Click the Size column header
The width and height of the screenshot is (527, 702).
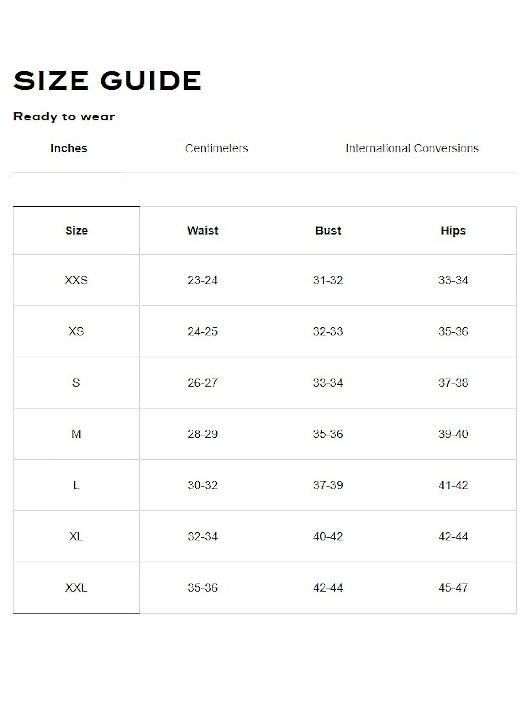(77, 230)
